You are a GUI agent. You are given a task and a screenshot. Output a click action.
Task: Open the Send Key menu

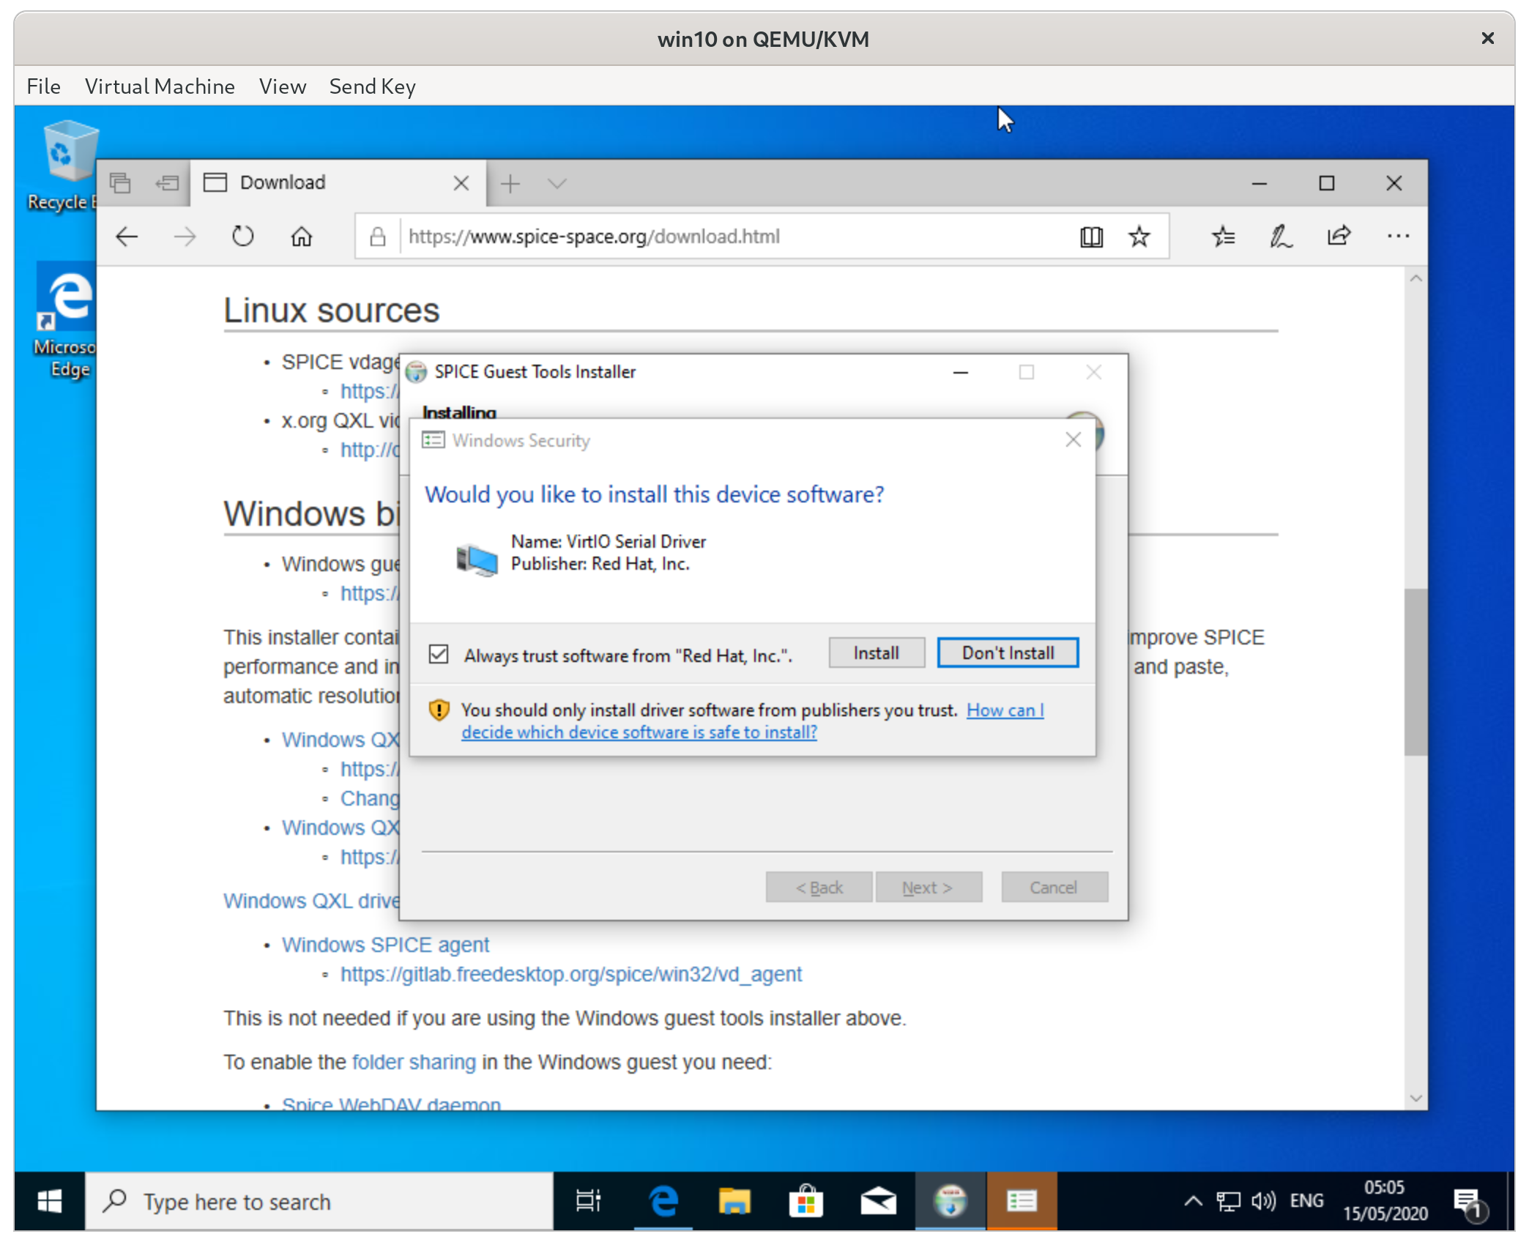pyautogui.click(x=372, y=86)
